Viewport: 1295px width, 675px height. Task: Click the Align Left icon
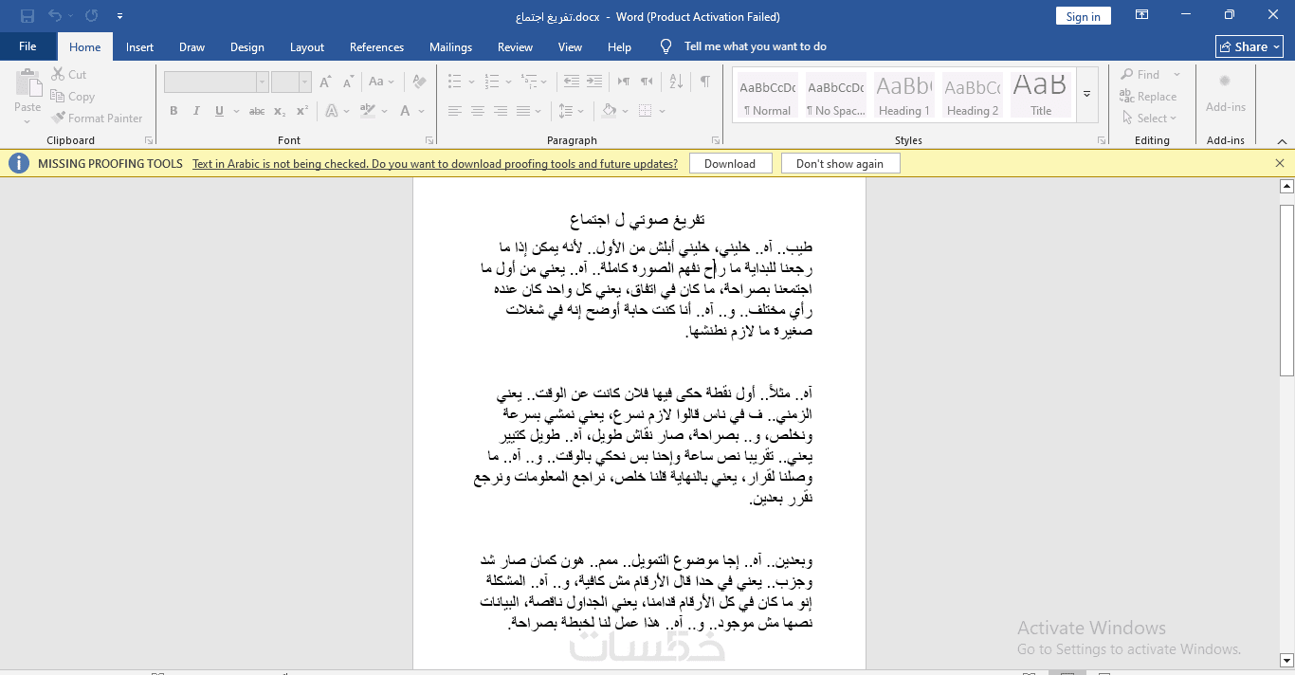click(x=455, y=111)
